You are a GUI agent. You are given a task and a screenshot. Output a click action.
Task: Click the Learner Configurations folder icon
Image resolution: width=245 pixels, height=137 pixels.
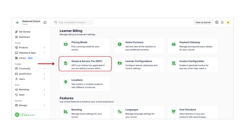coord(120,63)
